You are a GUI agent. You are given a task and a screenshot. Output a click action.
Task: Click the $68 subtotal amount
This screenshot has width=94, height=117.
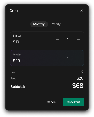tap(78, 86)
